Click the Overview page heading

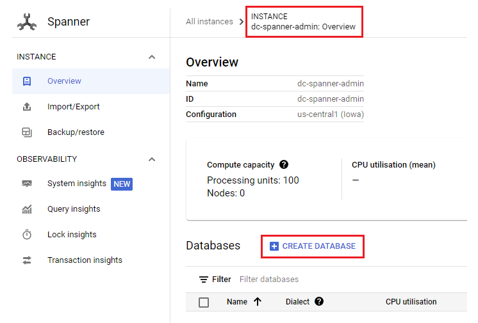tap(212, 62)
